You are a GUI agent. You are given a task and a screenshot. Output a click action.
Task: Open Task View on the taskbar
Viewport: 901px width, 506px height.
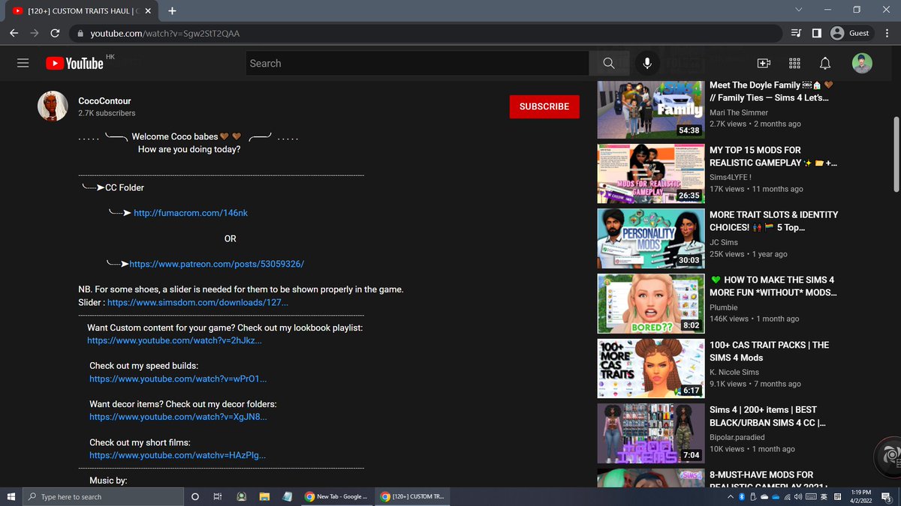tap(218, 496)
